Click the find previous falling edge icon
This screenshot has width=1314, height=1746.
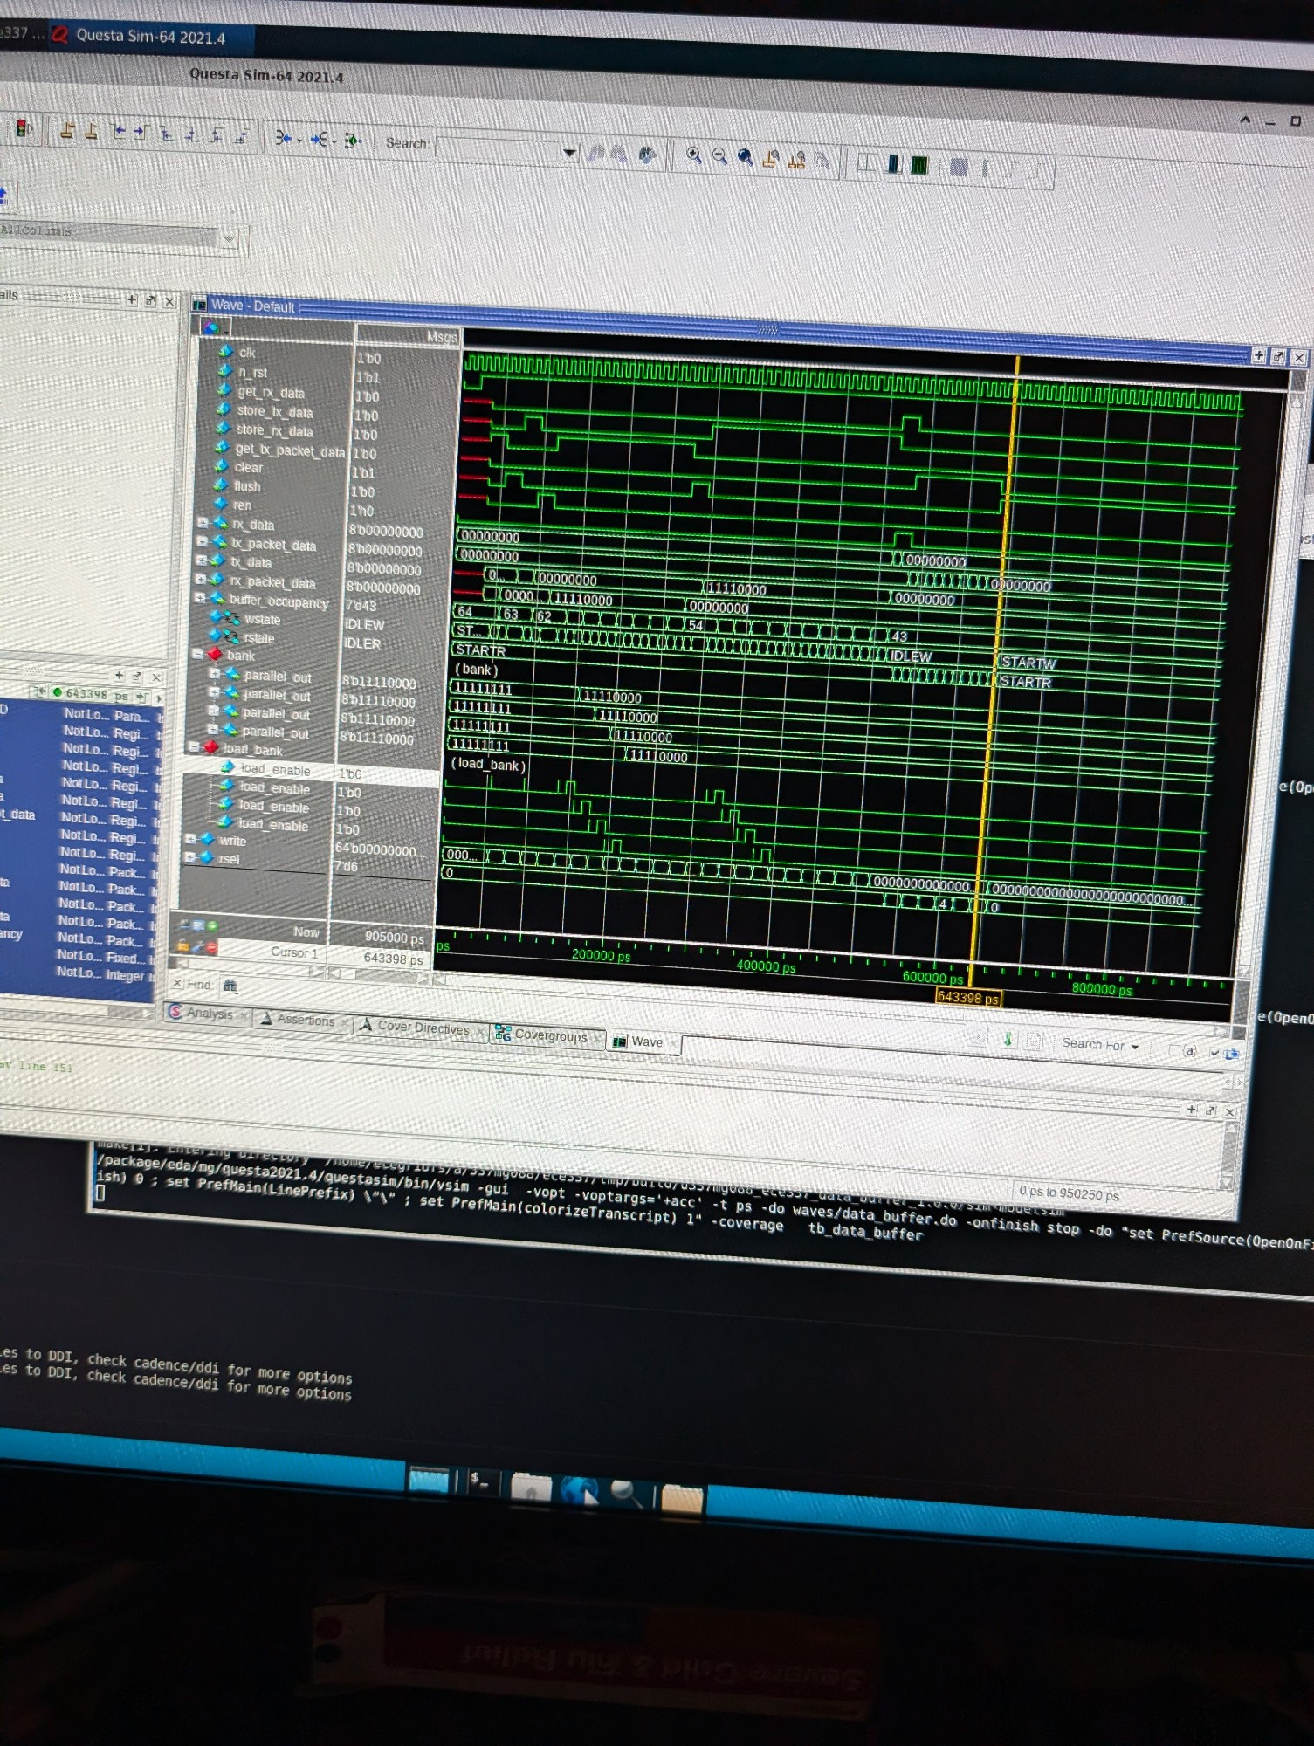167,134
